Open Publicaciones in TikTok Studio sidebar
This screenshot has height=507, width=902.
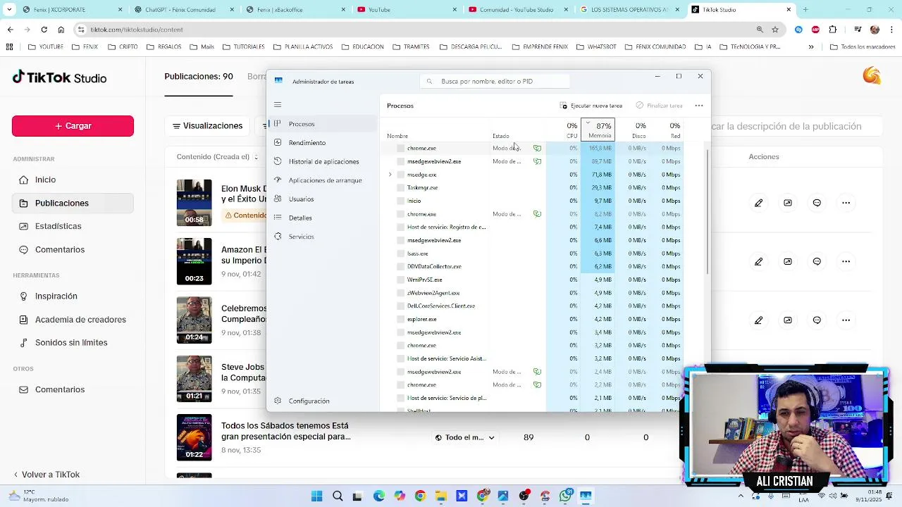point(73,203)
